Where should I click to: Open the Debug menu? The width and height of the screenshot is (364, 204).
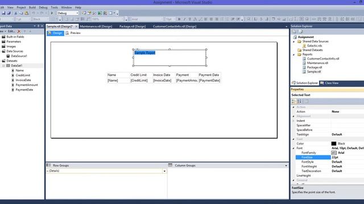click(x=43, y=7)
